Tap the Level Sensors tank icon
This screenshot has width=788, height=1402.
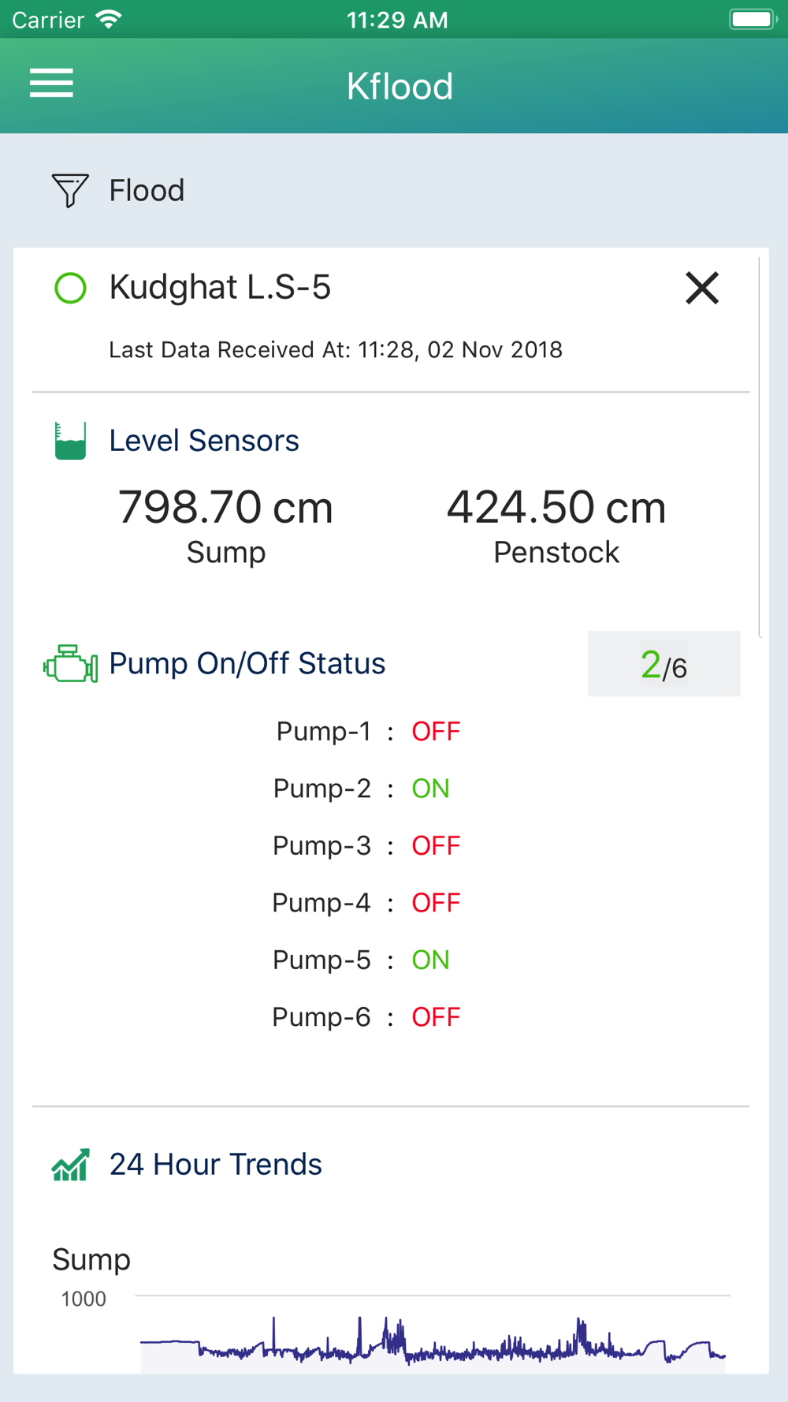70,440
